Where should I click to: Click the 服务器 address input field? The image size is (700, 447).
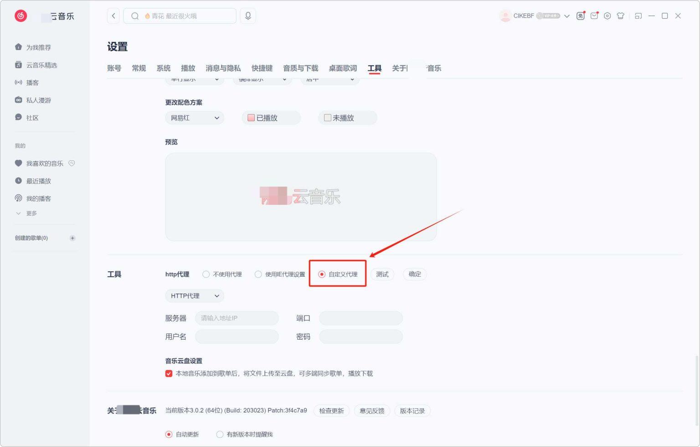(x=237, y=318)
